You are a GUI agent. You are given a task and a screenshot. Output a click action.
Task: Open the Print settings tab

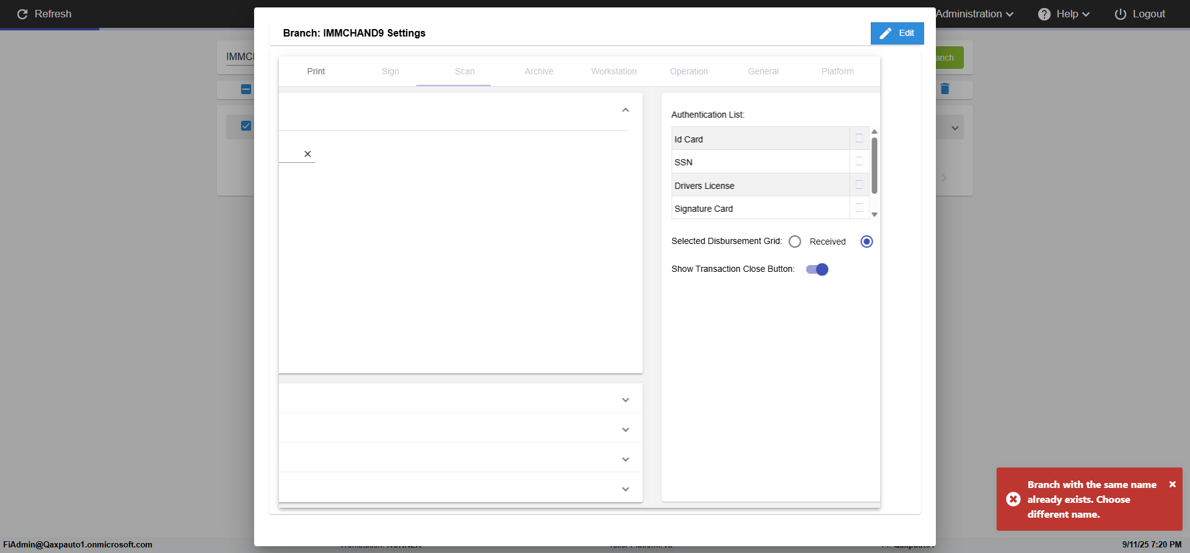[x=316, y=71]
